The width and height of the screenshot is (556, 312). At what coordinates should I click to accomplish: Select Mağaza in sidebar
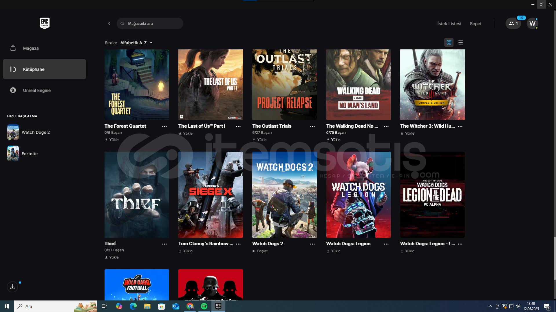coord(44,48)
